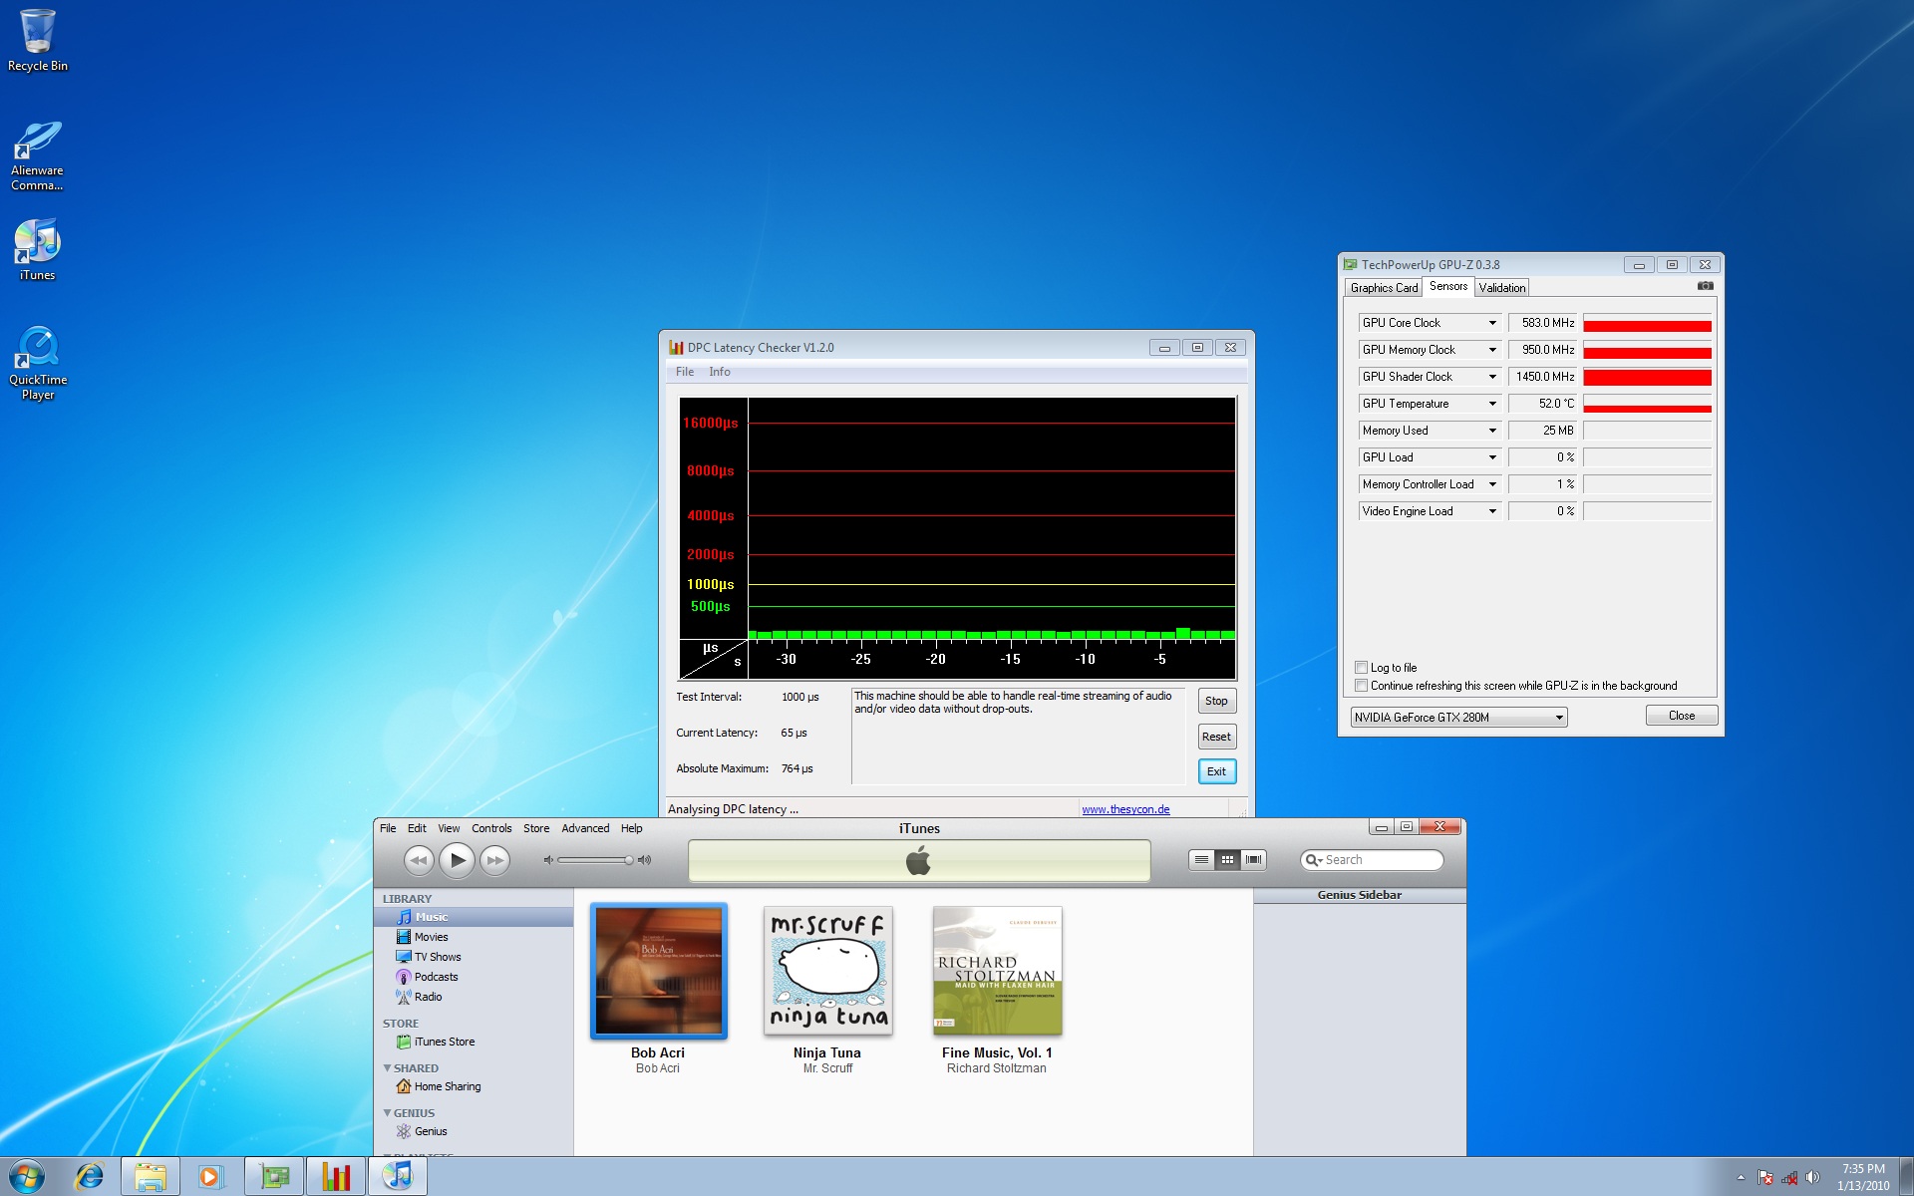This screenshot has width=1914, height=1196.
Task: Switch to the Graphics Card tab
Action: (1384, 288)
